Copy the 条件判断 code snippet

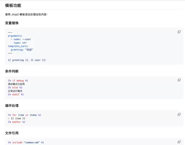point(179,80)
